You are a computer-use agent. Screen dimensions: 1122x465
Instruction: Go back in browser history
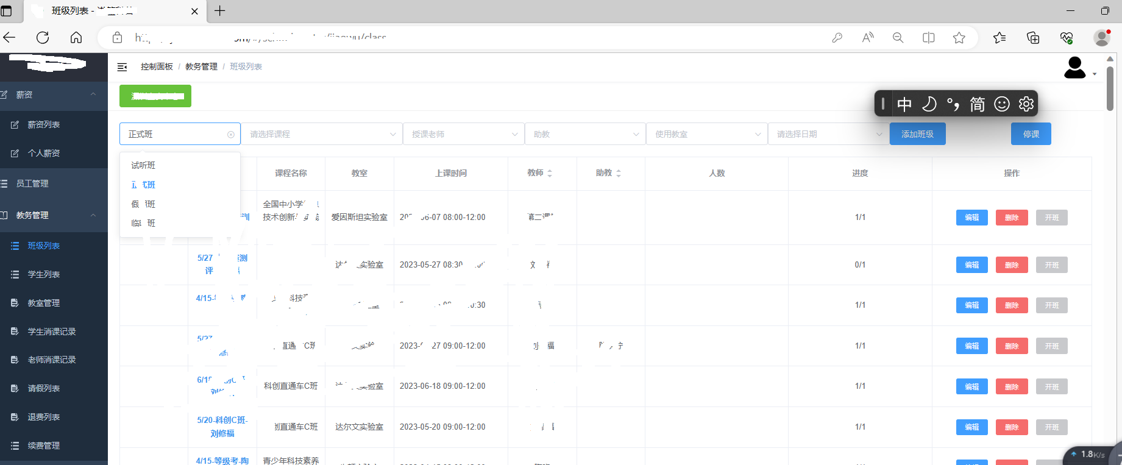(x=9, y=38)
